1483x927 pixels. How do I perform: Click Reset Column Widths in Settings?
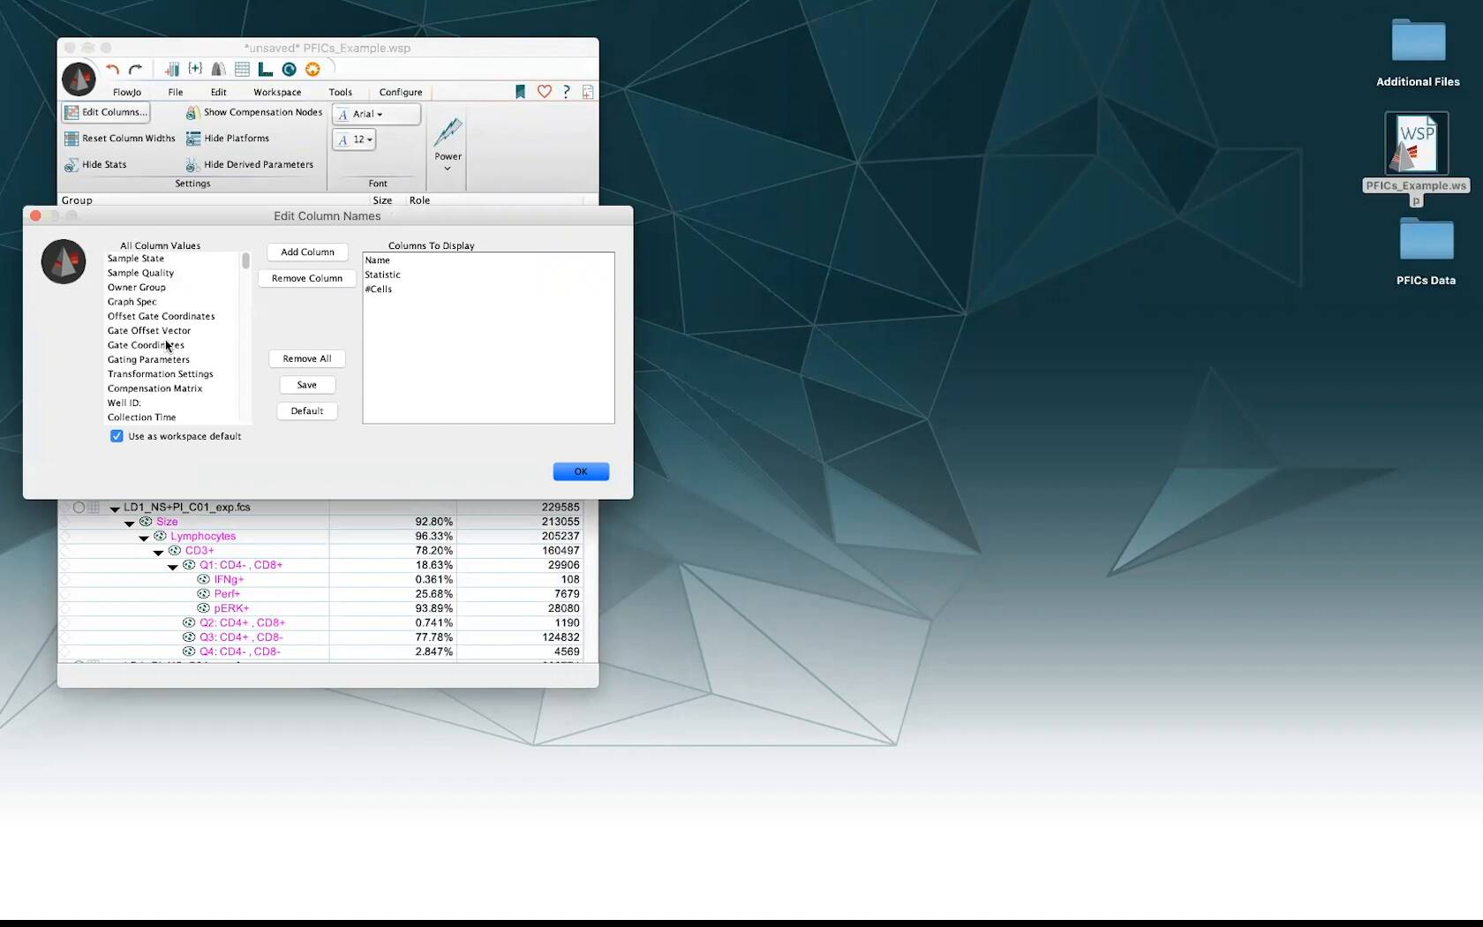tap(120, 139)
